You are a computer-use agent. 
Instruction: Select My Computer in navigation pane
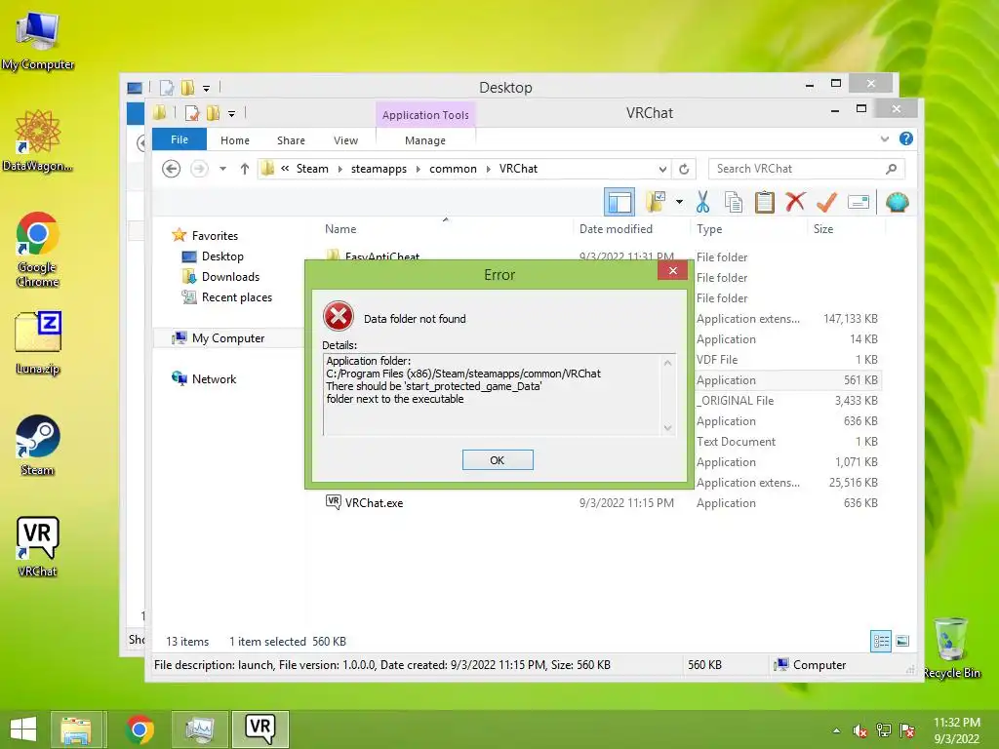pyautogui.click(x=228, y=338)
